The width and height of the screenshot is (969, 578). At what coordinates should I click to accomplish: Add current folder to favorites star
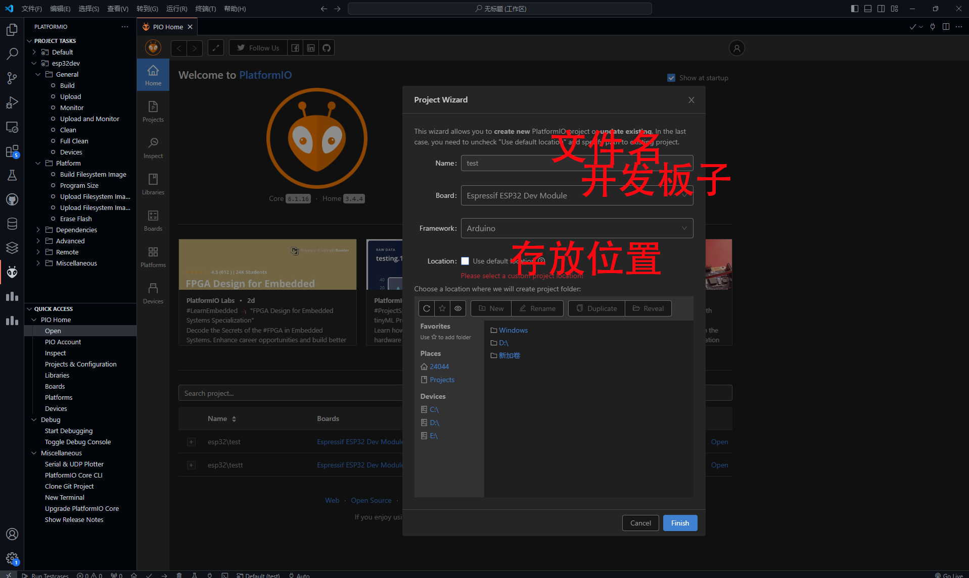click(442, 308)
